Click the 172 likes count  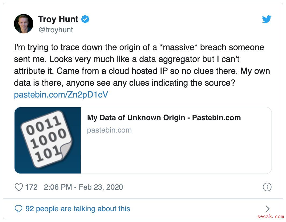click(x=31, y=187)
